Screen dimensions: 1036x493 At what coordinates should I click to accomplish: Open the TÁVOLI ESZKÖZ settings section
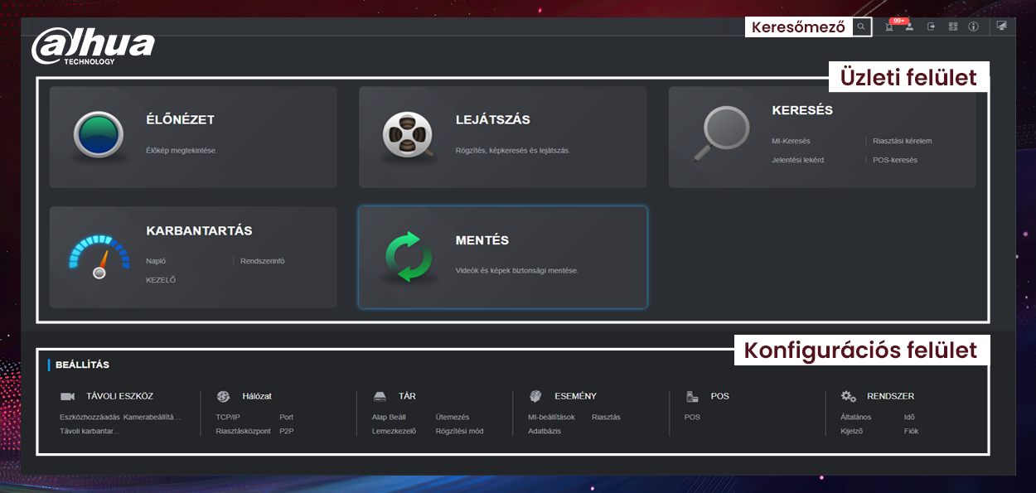(119, 396)
